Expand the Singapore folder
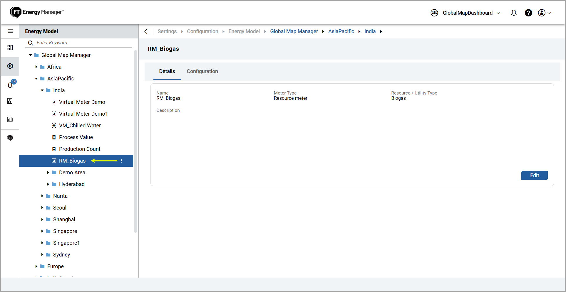Viewport: 566px width, 292px height. tap(42, 231)
